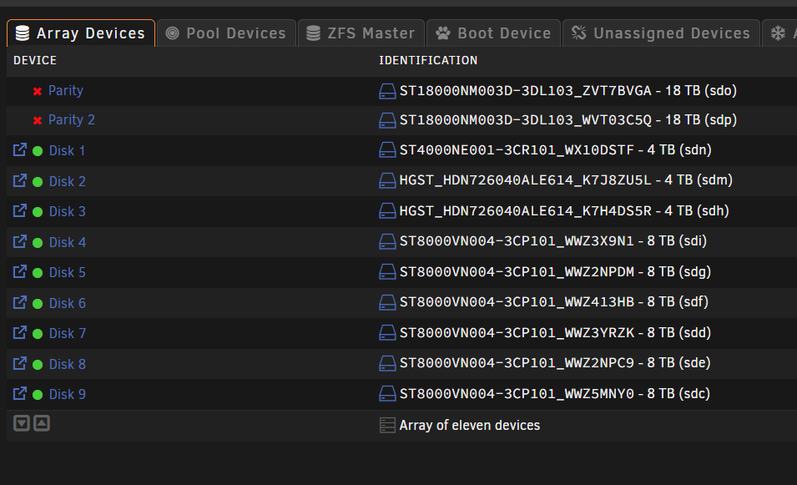Click the drive icon for sdp parity disk
The height and width of the screenshot is (485, 797).
pos(387,120)
